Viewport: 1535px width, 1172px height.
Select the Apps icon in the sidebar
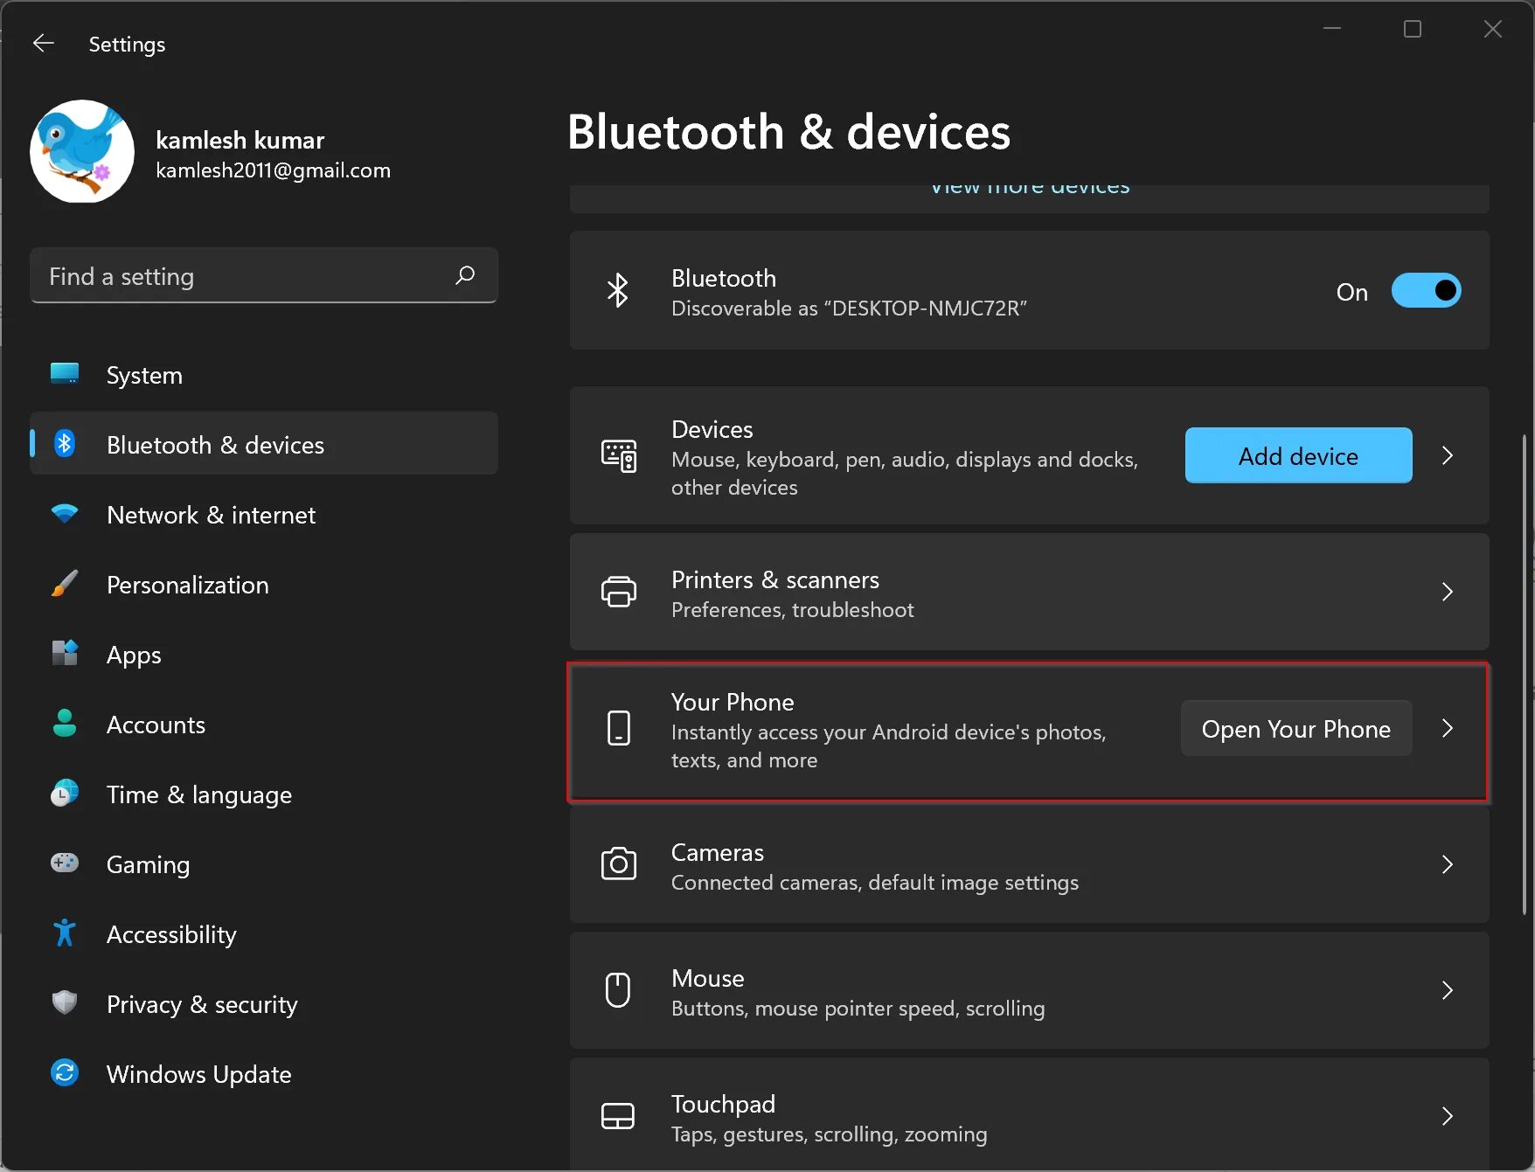pos(64,654)
